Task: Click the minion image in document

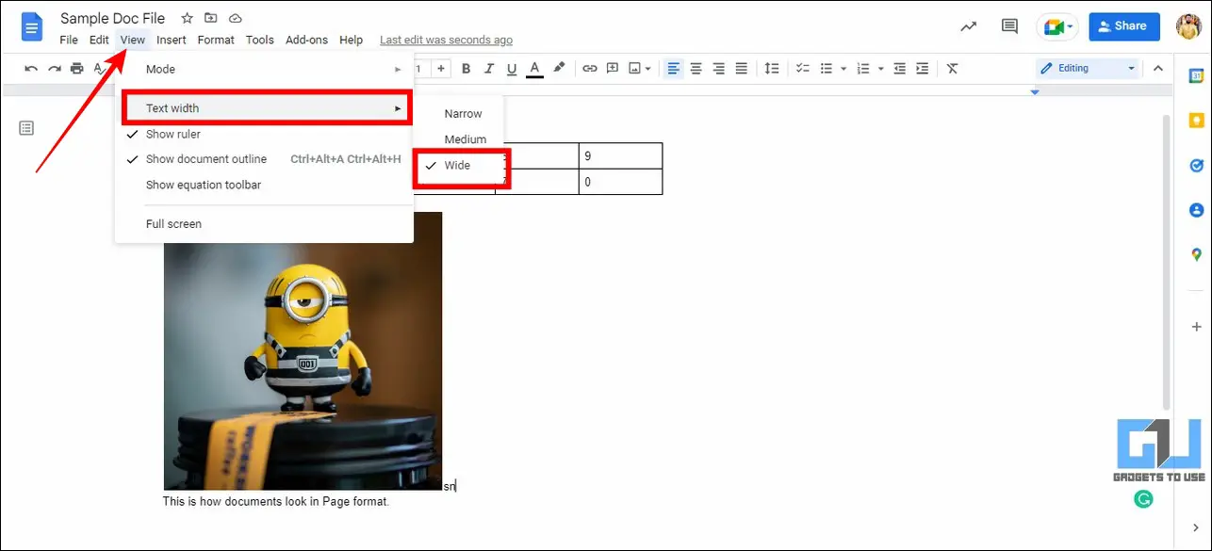Action: coord(303,350)
